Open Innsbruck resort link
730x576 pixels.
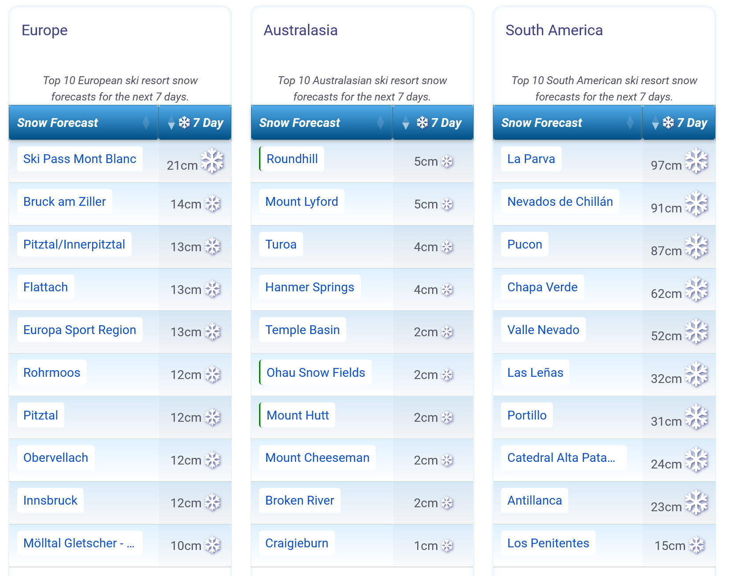51,500
